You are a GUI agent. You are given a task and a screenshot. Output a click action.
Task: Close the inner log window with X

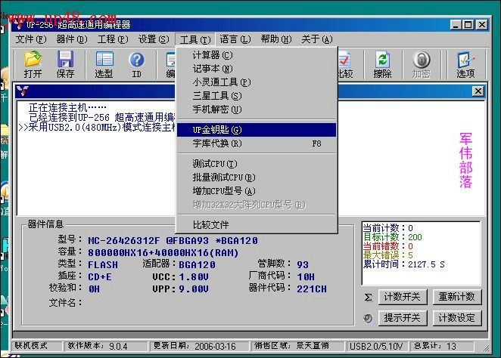click(x=478, y=91)
